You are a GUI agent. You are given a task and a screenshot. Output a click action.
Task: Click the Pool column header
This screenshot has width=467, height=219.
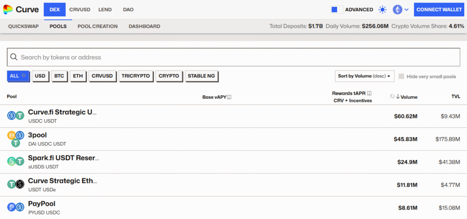pyautogui.click(x=11, y=97)
